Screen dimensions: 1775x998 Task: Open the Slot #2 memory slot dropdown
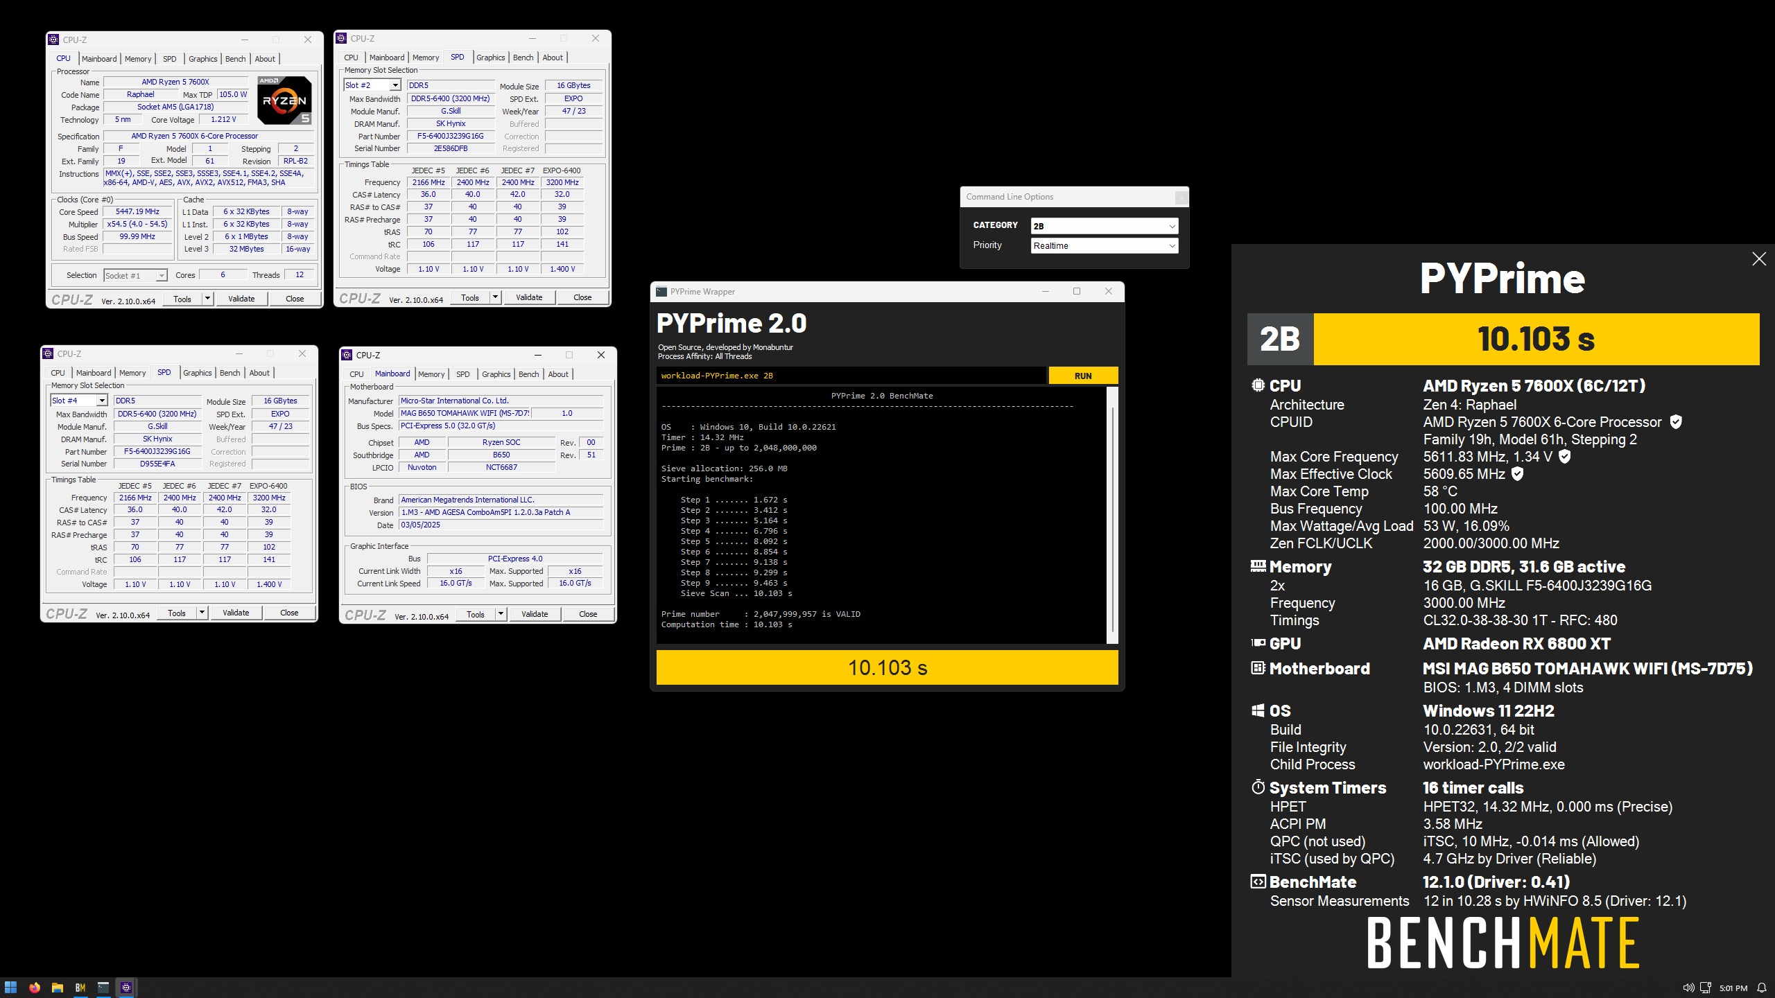395,85
